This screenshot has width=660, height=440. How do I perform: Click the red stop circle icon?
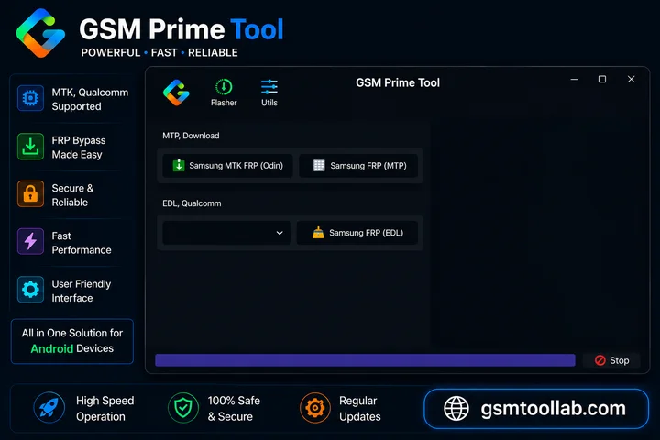point(599,360)
